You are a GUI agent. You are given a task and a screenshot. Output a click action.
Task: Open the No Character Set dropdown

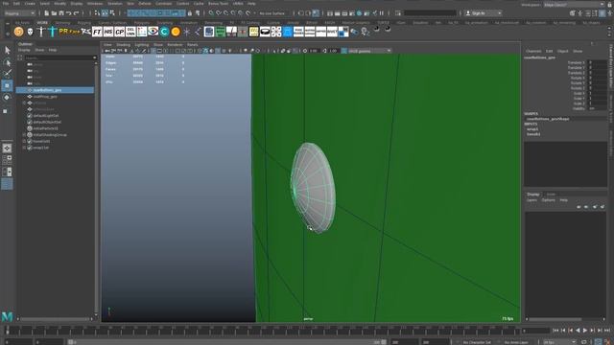pos(476,342)
